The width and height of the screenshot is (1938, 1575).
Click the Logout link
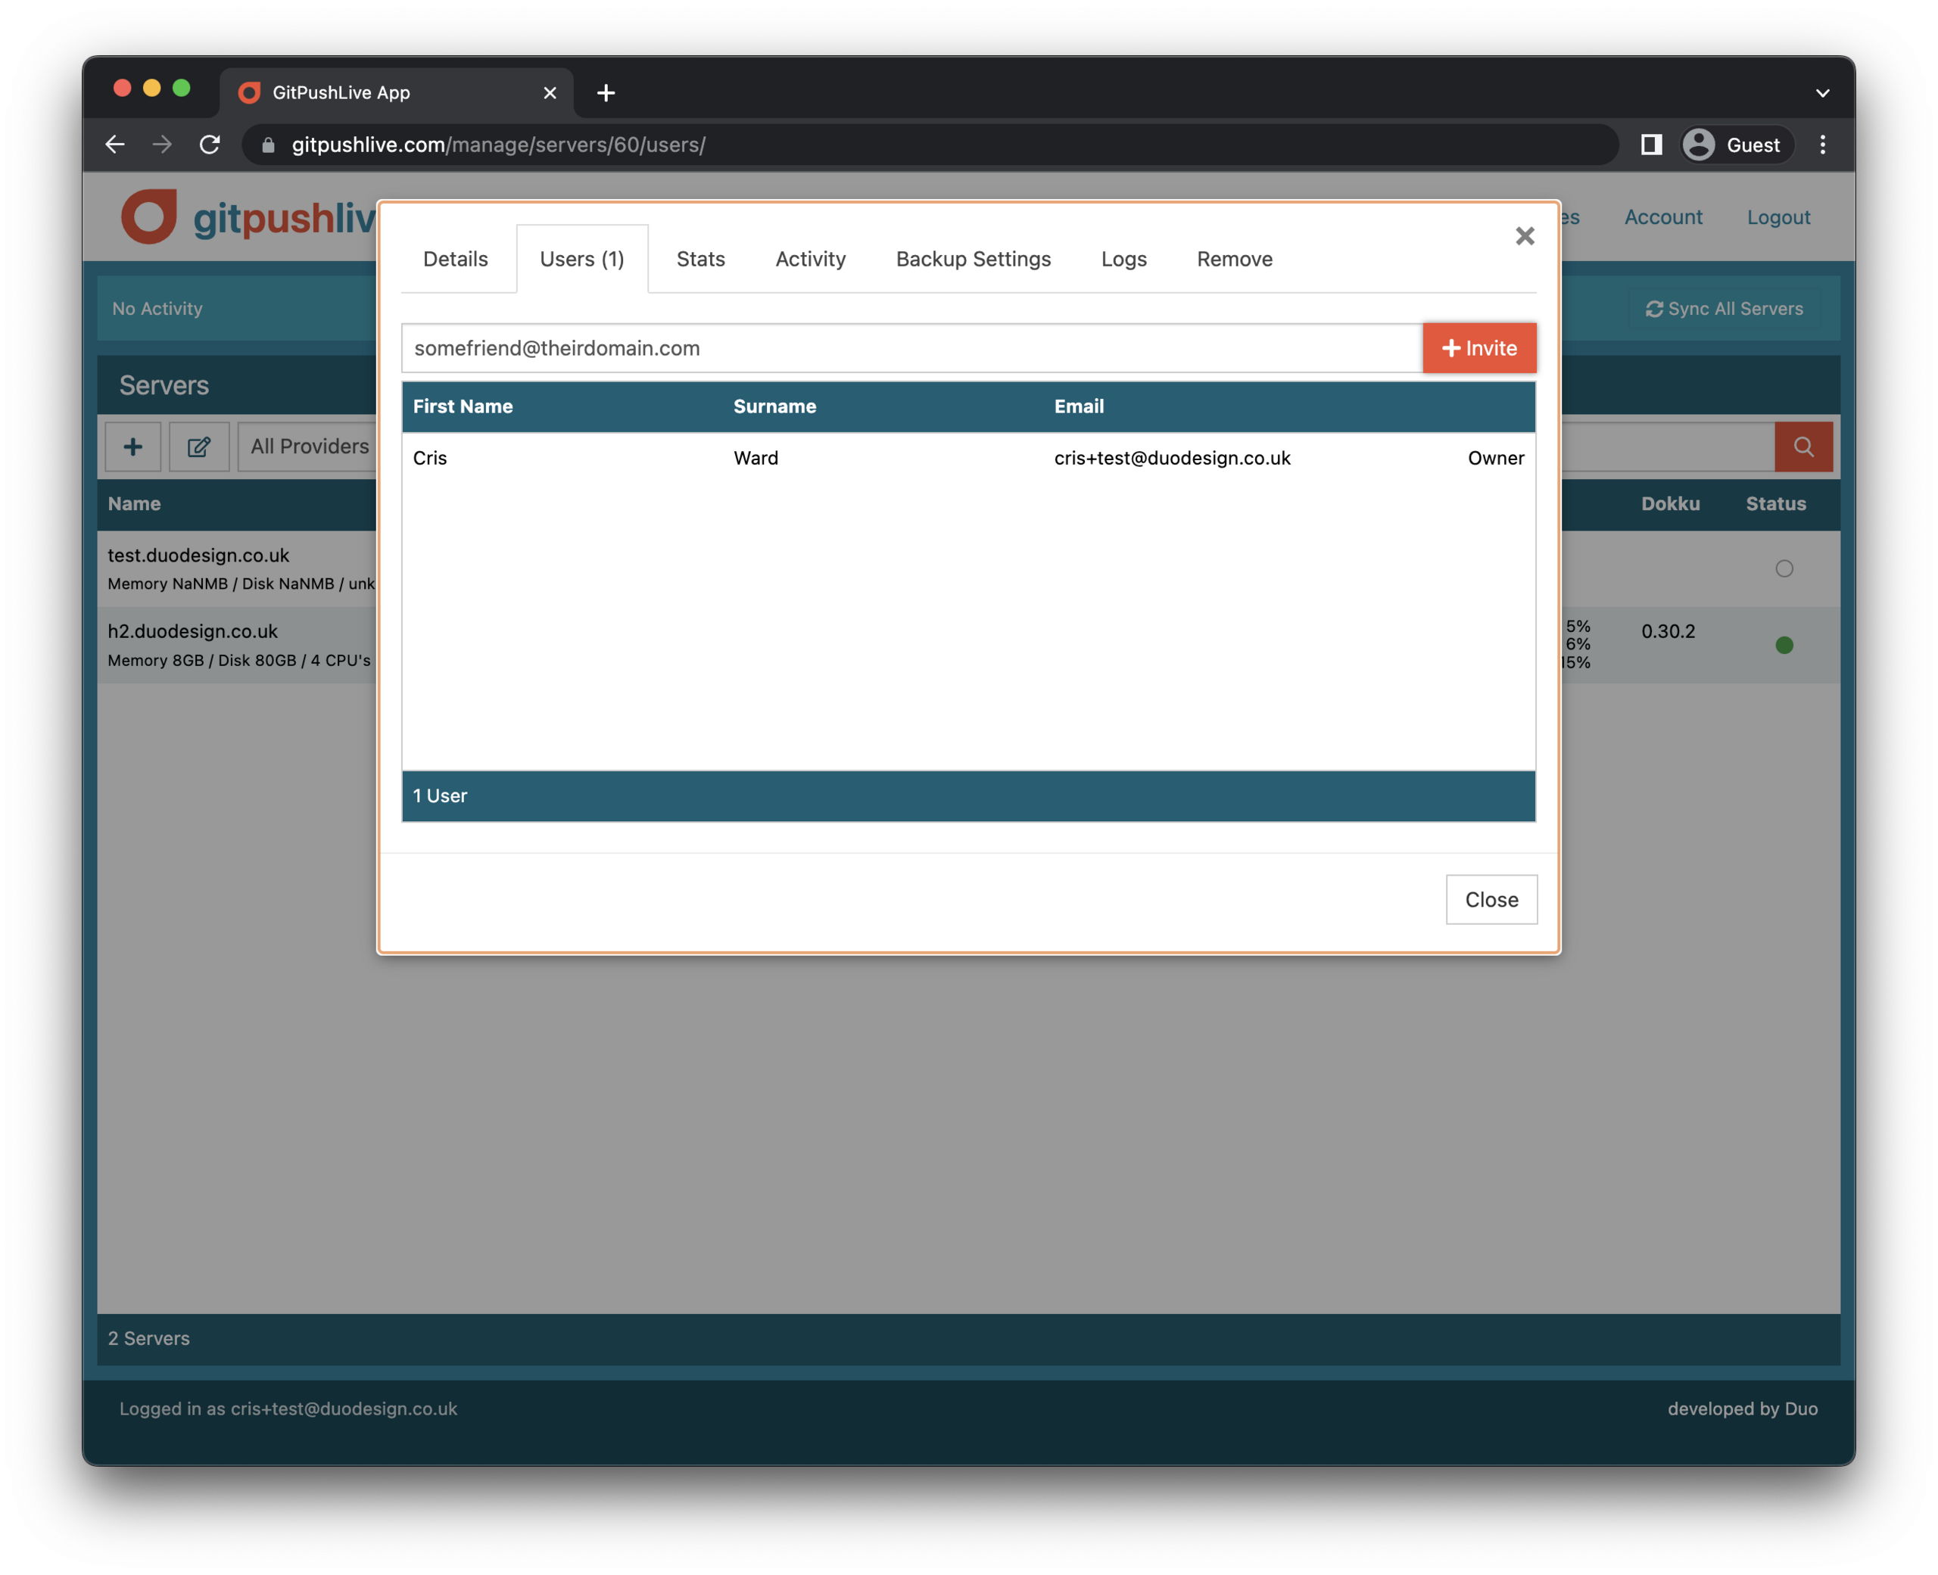[x=1778, y=216]
